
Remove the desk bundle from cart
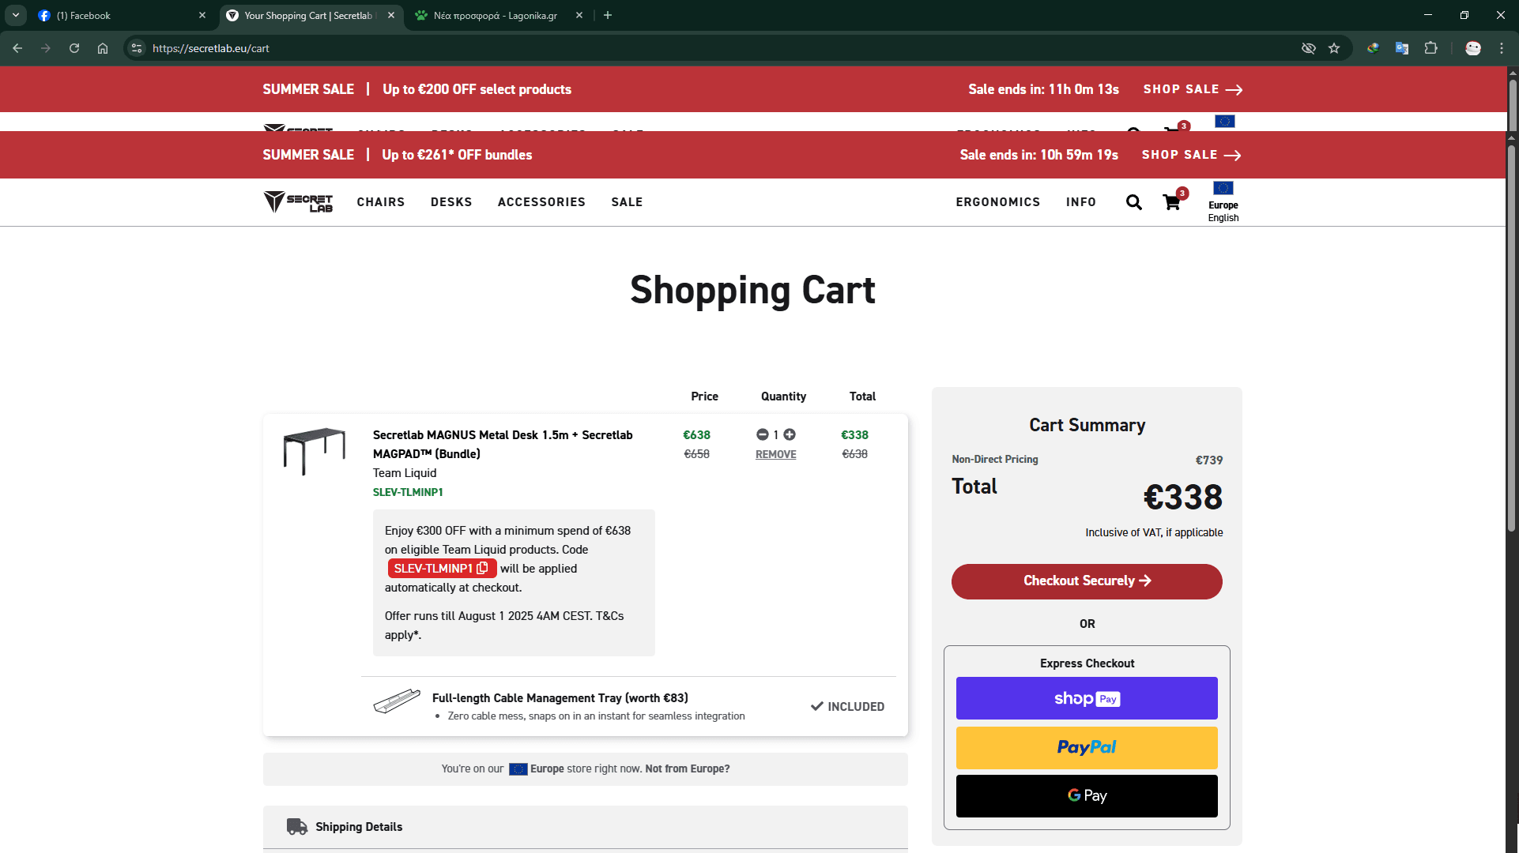click(x=776, y=454)
